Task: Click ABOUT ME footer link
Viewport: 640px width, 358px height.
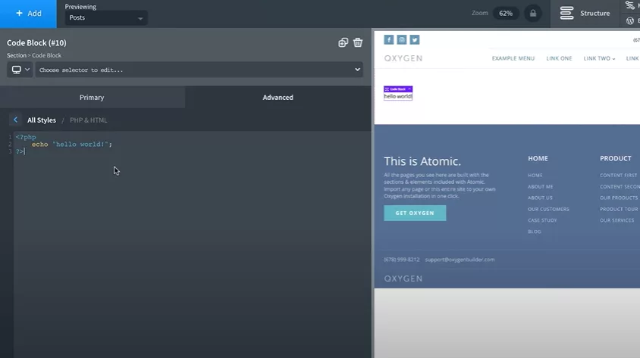Action: click(x=541, y=186)
